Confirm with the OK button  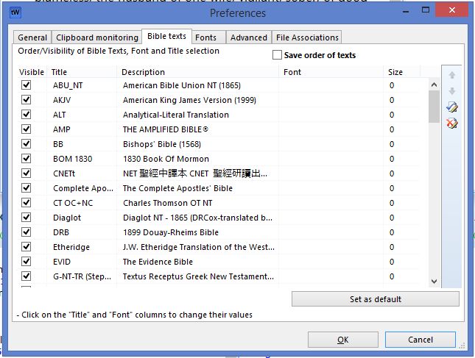coord(343,340)
